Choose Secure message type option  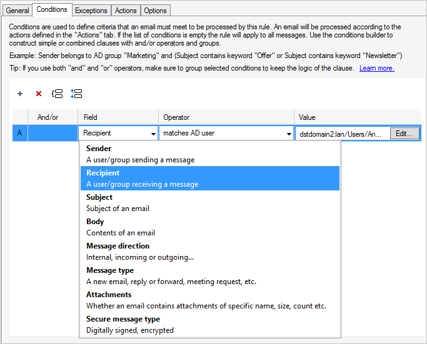tap(210, 325)
